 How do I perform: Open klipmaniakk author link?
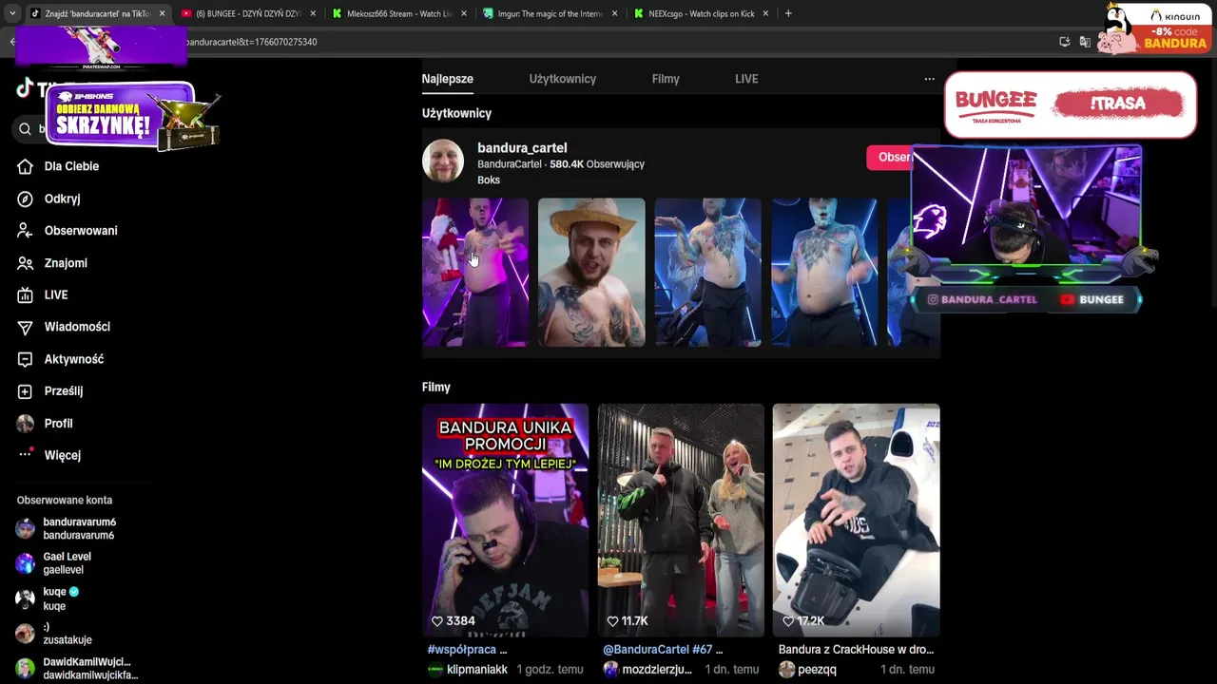477,670
